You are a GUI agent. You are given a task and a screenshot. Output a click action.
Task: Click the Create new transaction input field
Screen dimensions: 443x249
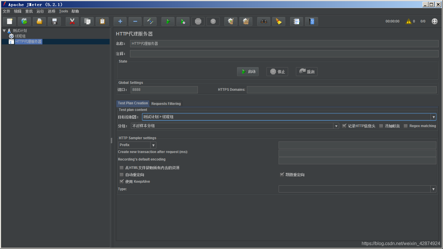(x=357, y=153)
